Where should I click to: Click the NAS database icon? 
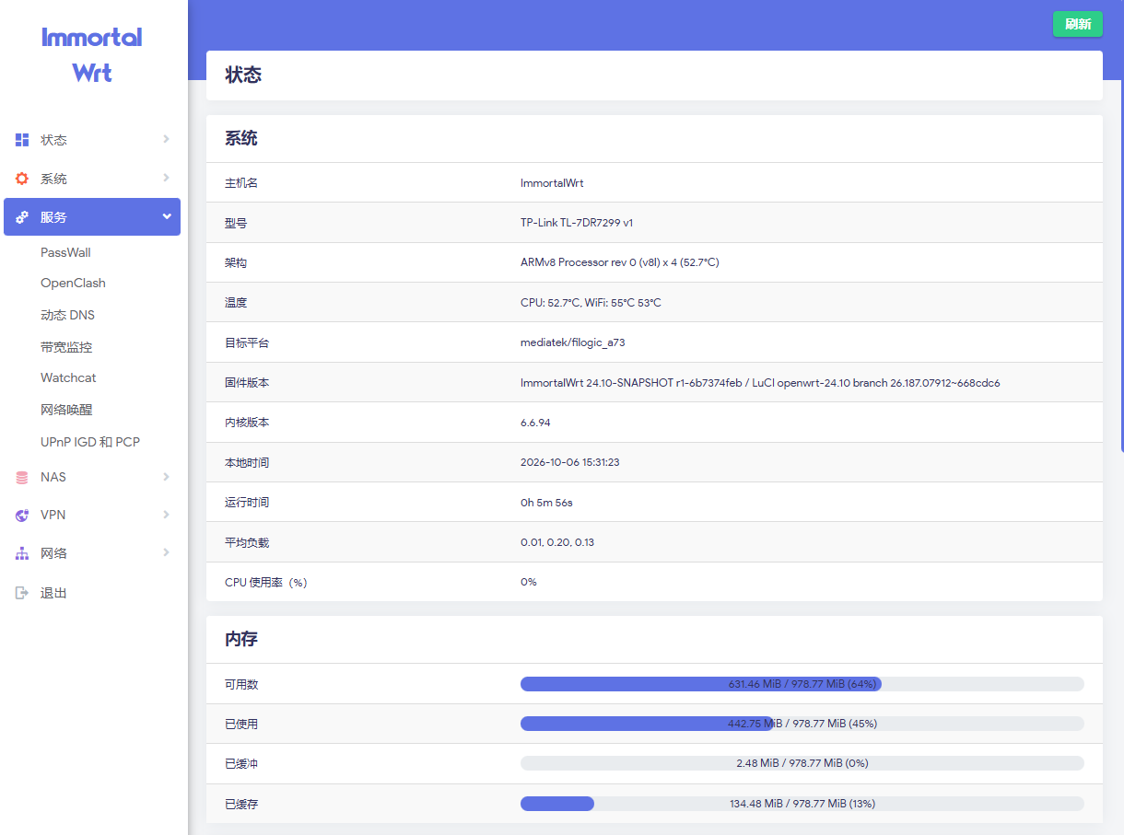pos(22,477)
